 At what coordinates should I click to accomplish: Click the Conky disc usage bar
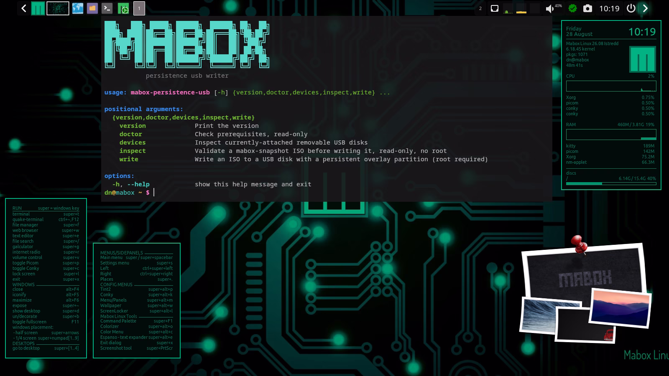point(611,183)
